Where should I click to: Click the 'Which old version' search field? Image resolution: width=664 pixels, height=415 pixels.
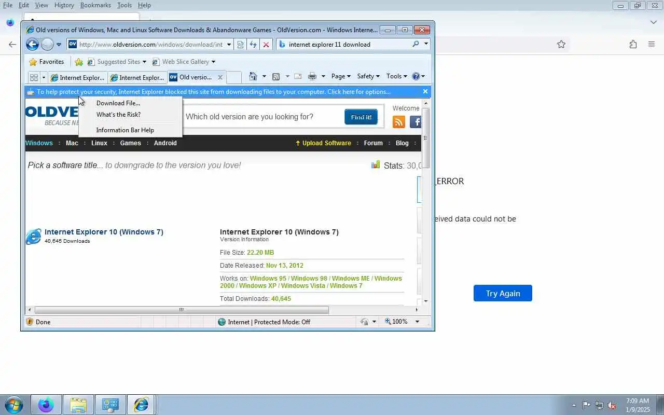[x=262, y=117]
